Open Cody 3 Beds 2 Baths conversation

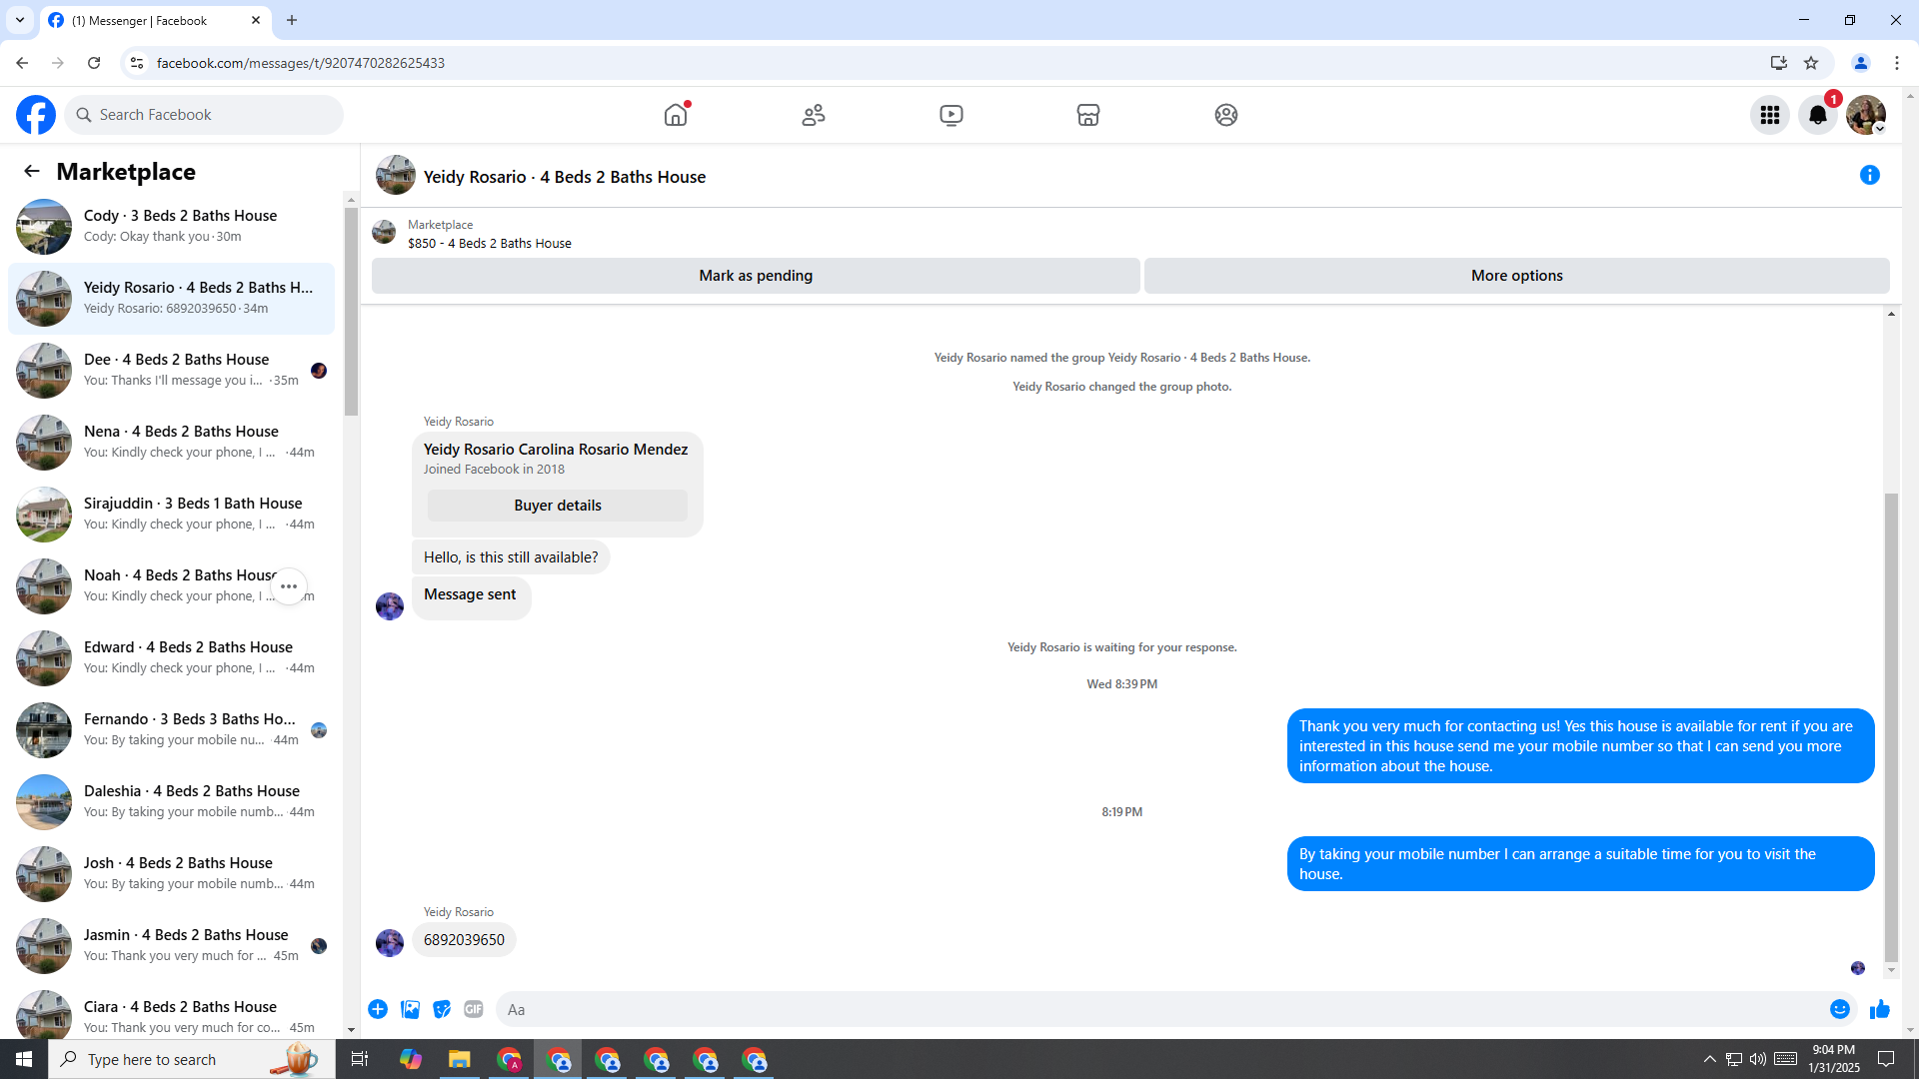coord(172,227)
